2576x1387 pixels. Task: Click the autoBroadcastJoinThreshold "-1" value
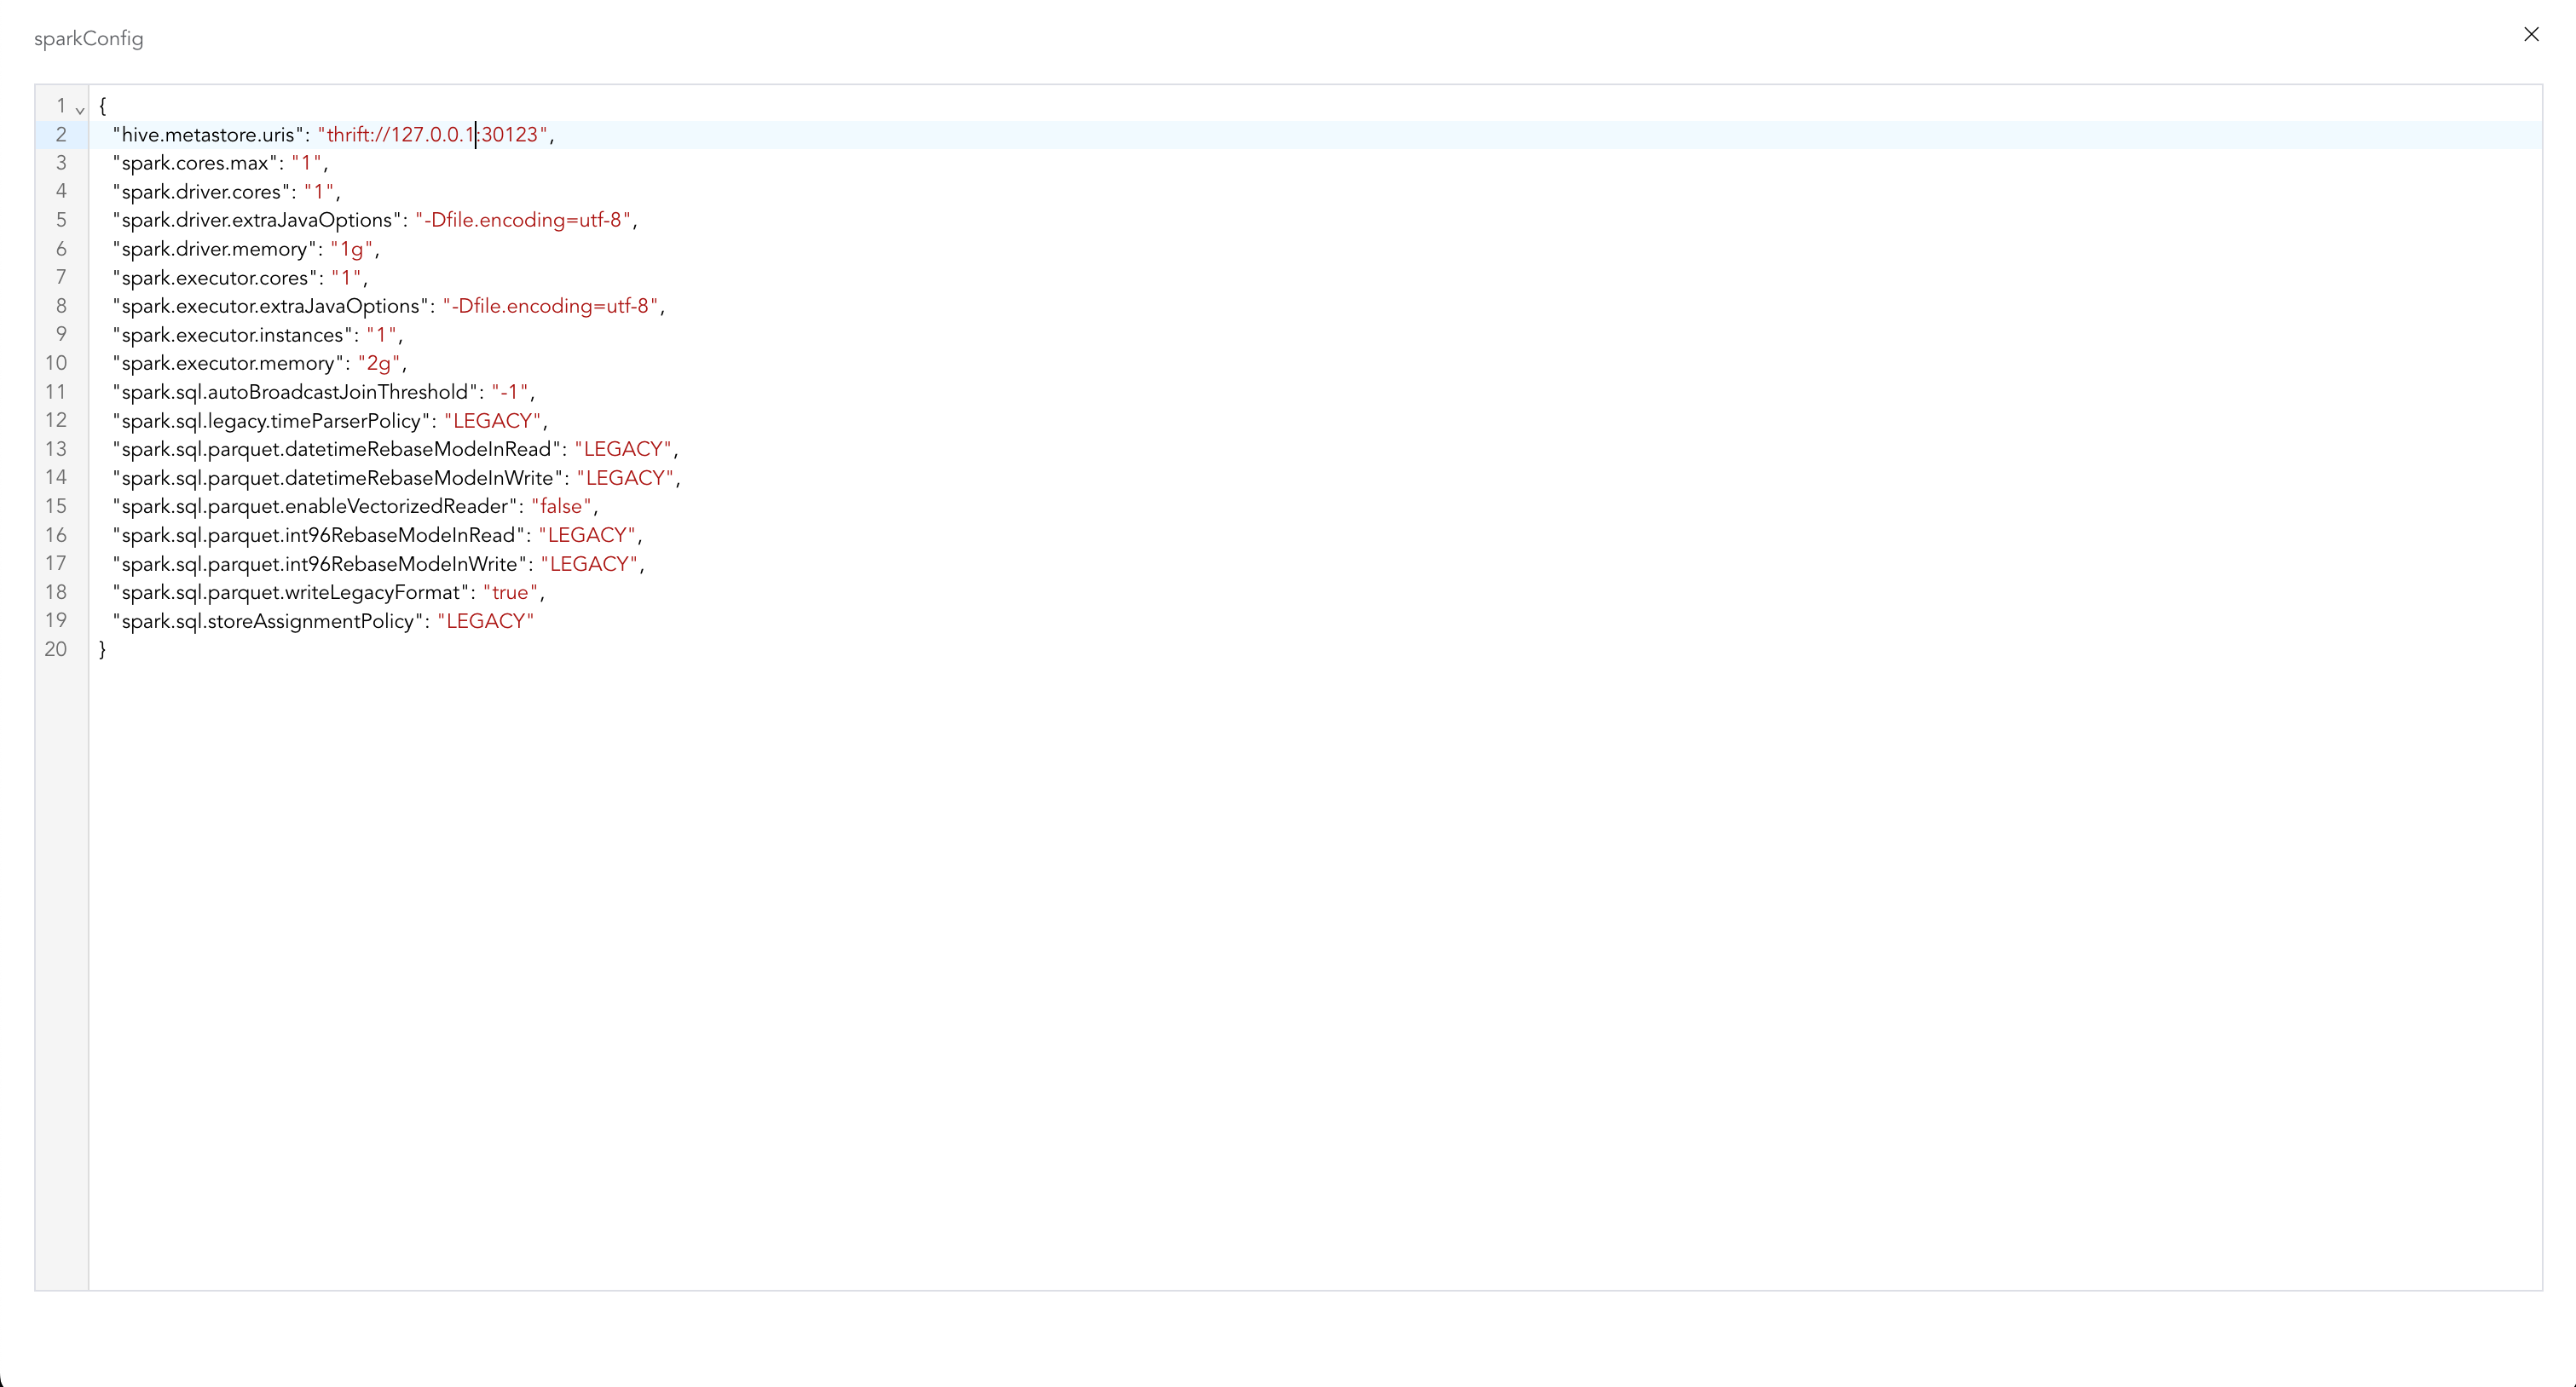pos(509,393)
